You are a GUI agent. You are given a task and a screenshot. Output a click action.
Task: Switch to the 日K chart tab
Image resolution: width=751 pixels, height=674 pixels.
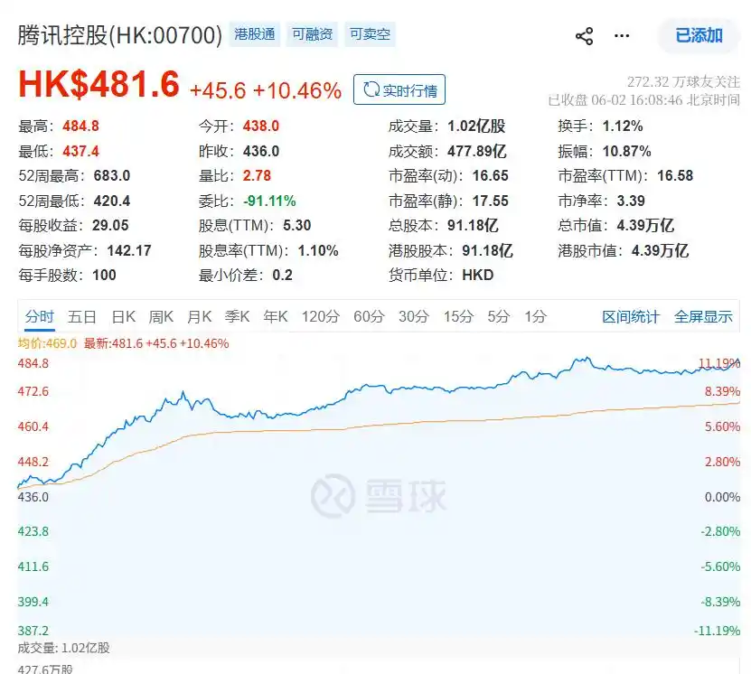click(124, 316)
